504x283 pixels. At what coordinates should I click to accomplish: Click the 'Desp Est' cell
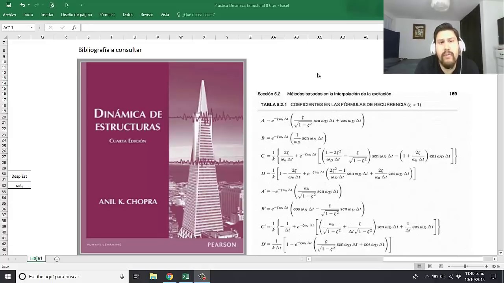click(x=19, y=176)
